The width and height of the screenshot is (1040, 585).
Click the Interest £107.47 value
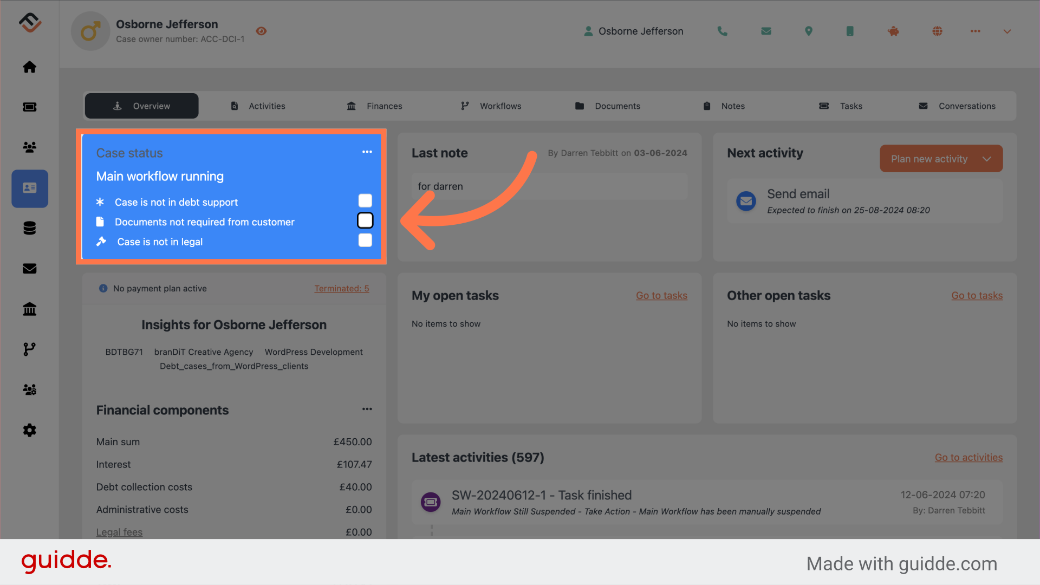(354, 465)
